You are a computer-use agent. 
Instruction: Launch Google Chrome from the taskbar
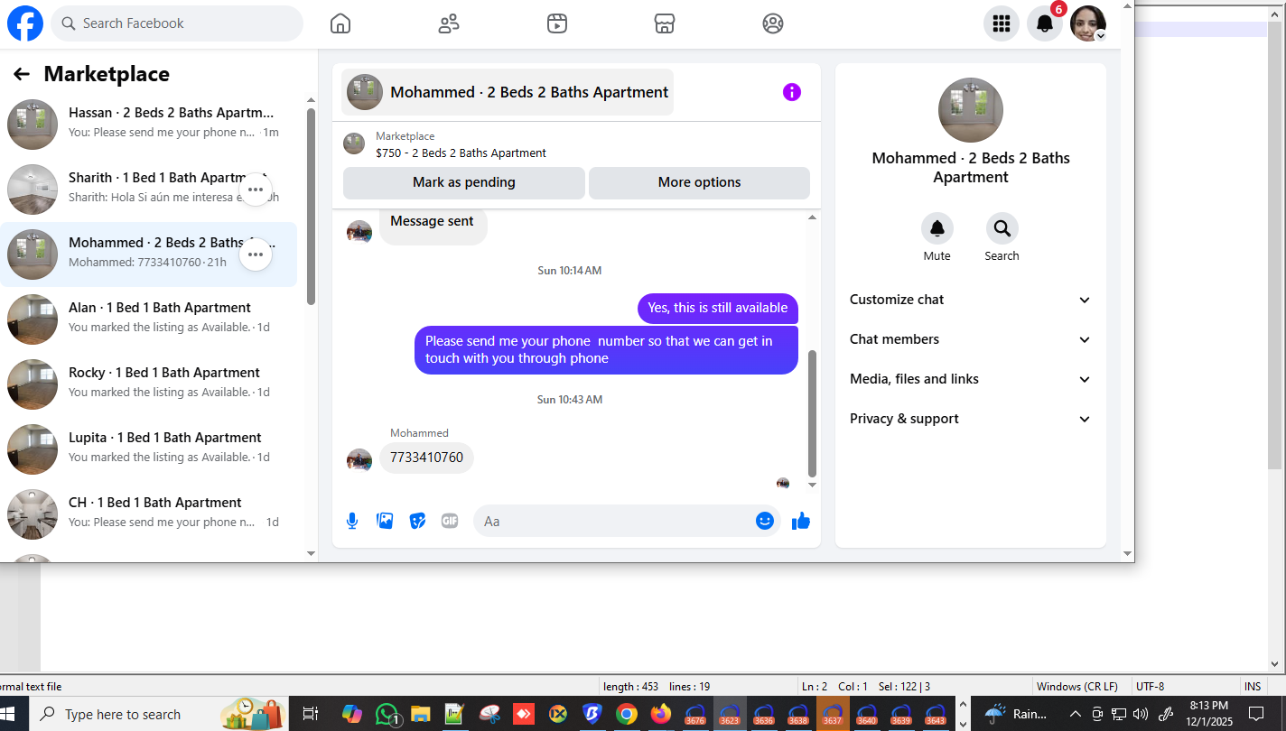626,715
